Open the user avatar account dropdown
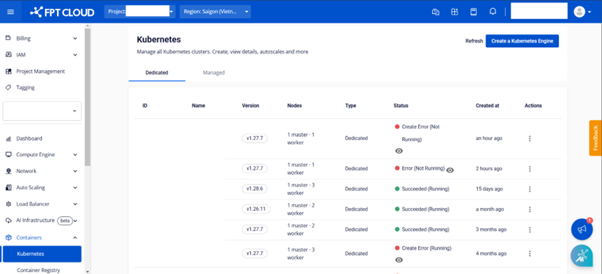The width and height of the screenshot is (602, 274). click(582, 12)
